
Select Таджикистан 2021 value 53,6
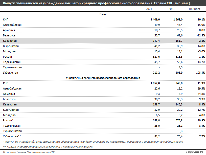pyautogui.click(x=178, y=62)
